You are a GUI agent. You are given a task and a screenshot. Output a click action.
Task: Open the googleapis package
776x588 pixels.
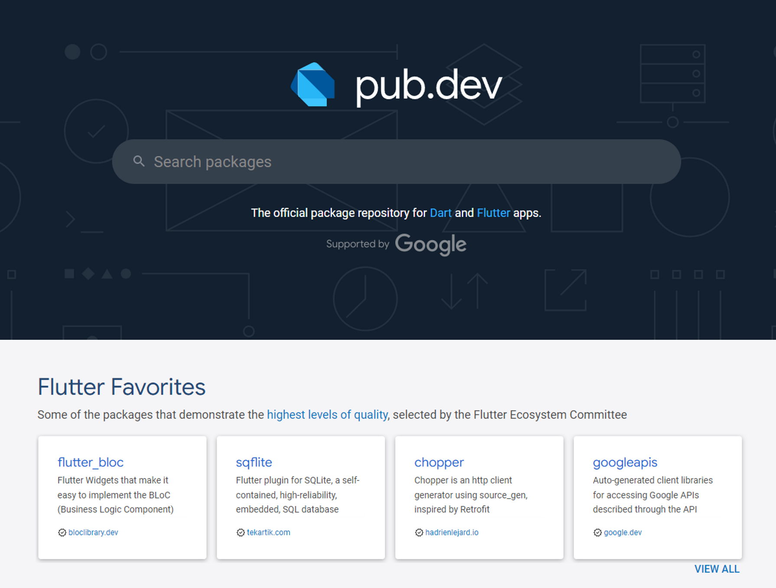[x=625, y=462]
